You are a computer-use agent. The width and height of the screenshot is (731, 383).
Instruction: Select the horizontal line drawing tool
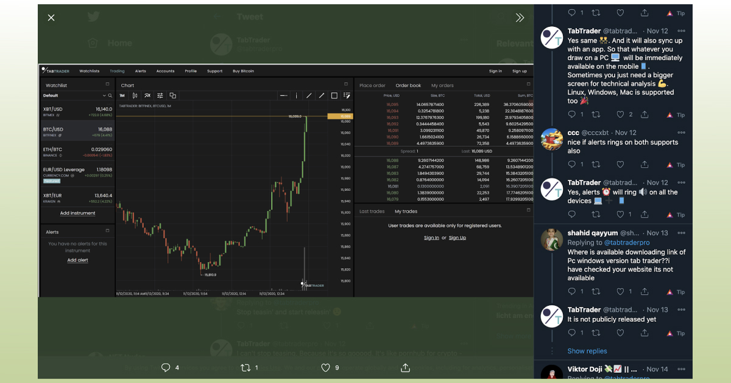283,95
